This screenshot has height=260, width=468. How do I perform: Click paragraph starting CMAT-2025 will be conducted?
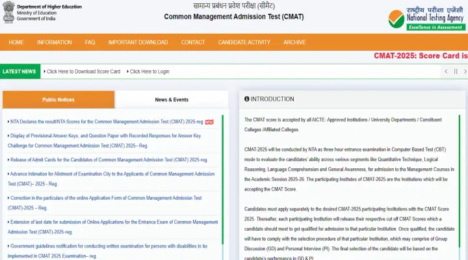click(349, 169)
